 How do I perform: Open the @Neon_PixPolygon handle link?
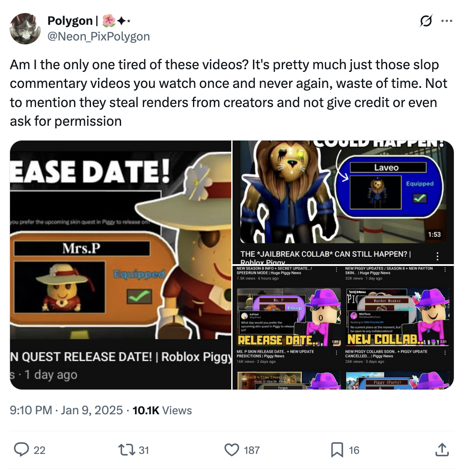coord(99,36)
